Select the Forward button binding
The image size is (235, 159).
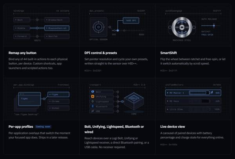coord(22,36)
